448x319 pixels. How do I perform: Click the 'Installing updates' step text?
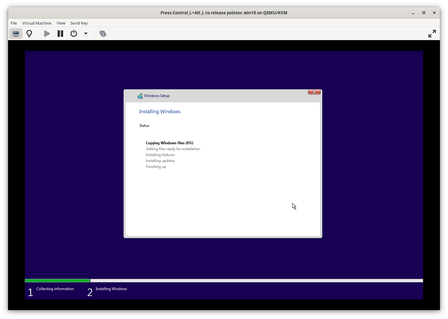160,161
